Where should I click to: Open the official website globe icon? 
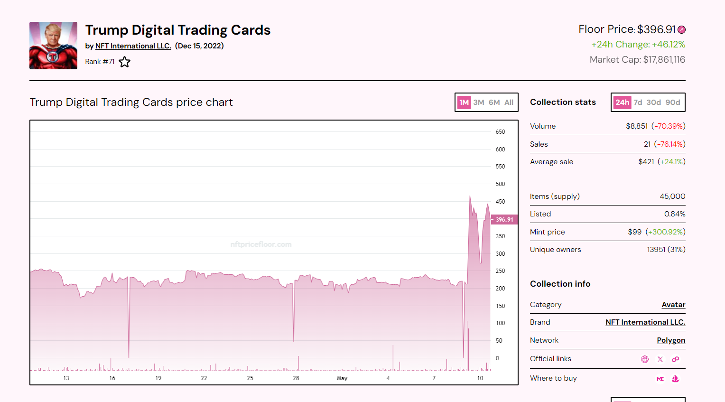[644, 359]
